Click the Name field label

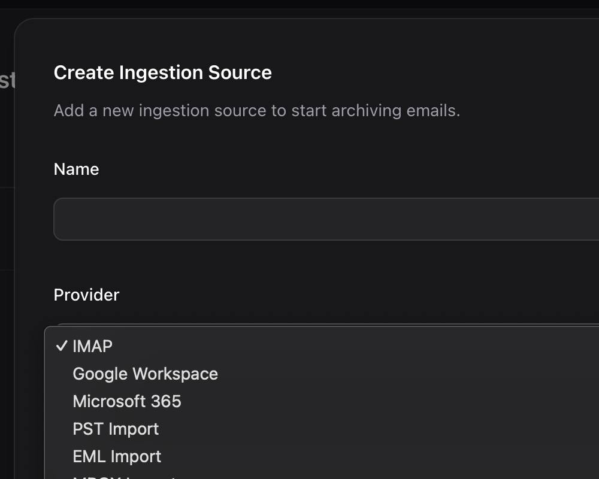click(76, 169)
